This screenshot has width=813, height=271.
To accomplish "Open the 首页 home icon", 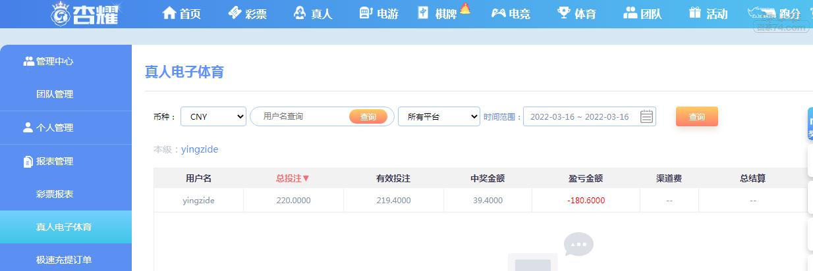I will pos(169,12).
